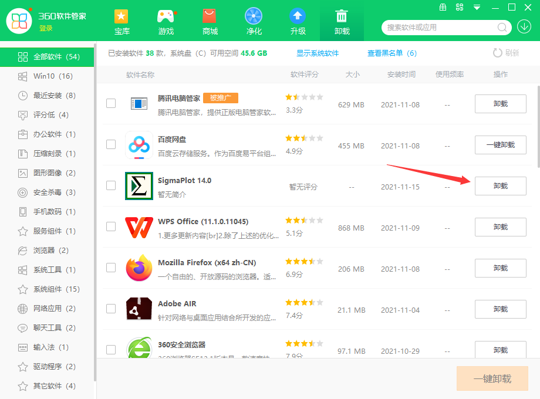The height and width of the screenshot is (399, 540).
Task: Uninstall SigmaPlot 14.0 with 卸载 button
Action: point(501,186)
